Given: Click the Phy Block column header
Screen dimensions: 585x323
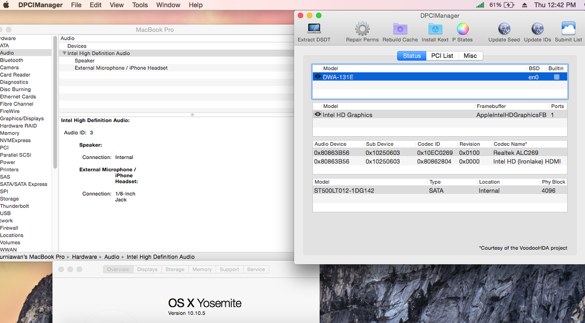Looking at the screenshot, I should pos(553,182).
